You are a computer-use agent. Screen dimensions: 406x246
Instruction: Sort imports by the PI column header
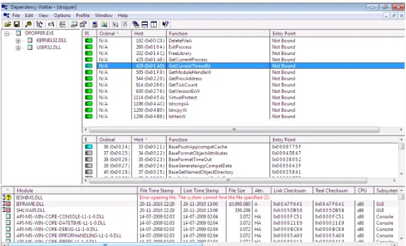(89, 34)
